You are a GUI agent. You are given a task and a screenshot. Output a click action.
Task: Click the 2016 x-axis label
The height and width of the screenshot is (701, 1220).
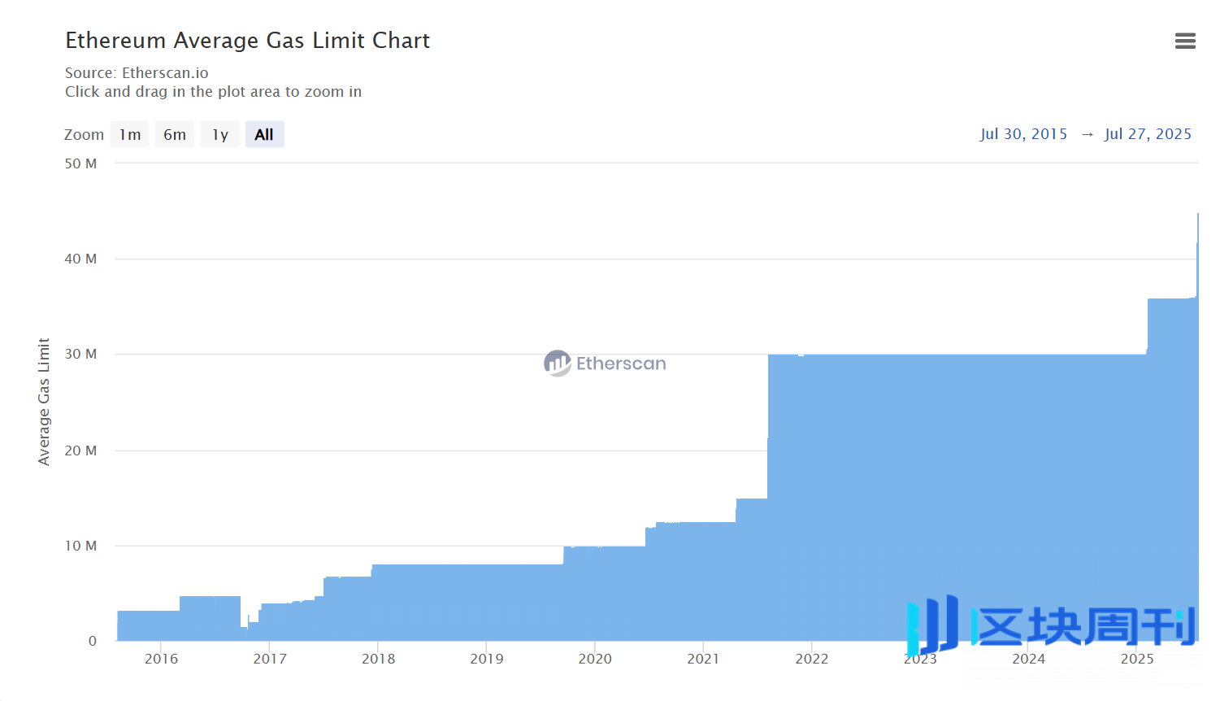161,659
